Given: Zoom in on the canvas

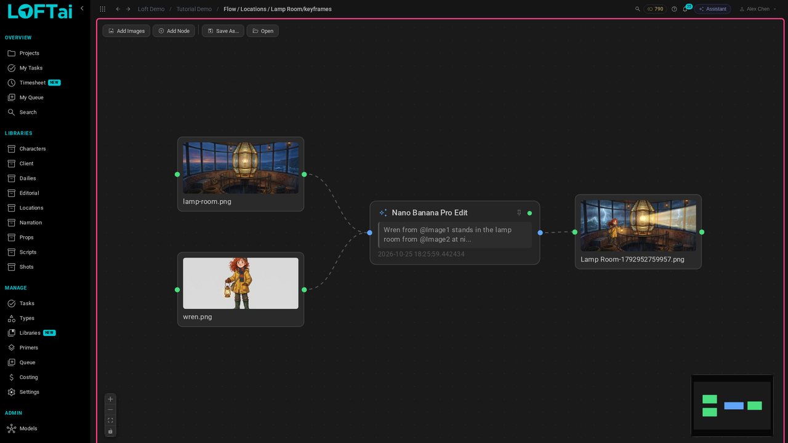Looking at the screenshot, I should click(x=110, y=399).
